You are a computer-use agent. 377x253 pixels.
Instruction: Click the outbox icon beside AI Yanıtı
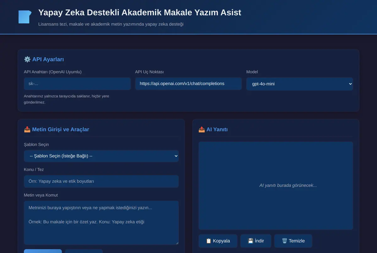click(x=202, y=129)
